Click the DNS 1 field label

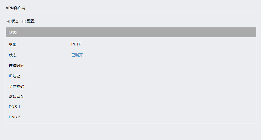[x=14, y=107]
